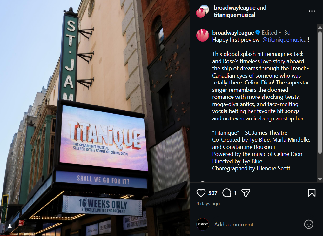
Task: Click the caption scrollbar thumb
Action: [x=320, y=92]
